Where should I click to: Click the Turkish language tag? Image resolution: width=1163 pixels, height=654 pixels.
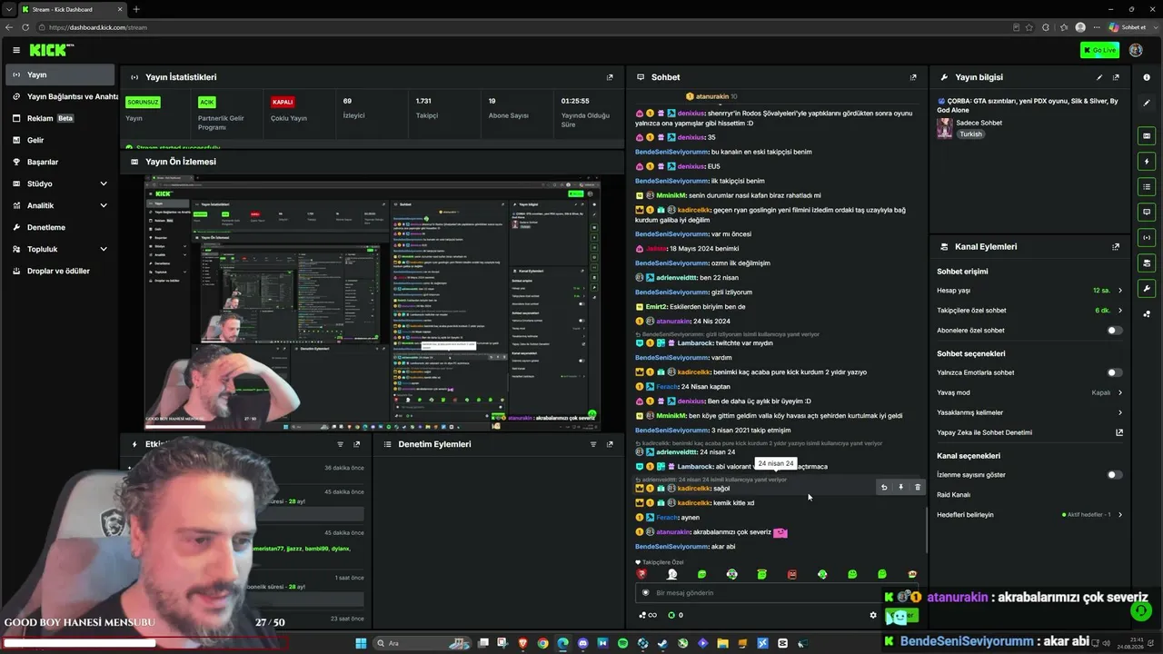pyautogui.click(x=971, y=134)
